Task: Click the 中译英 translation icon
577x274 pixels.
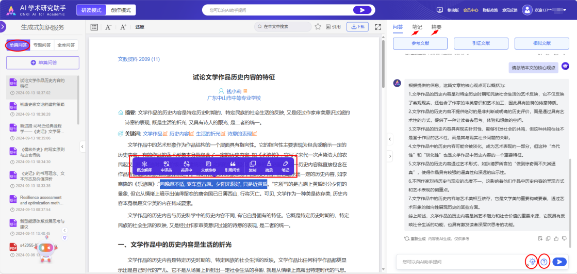Action: point(166,166)
